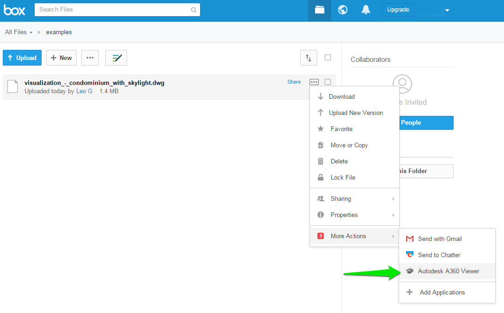Click the 1.4 MB file size text
Image resolution: width=504 pixels, height=313 pixels.
click(x=109, y=91)
